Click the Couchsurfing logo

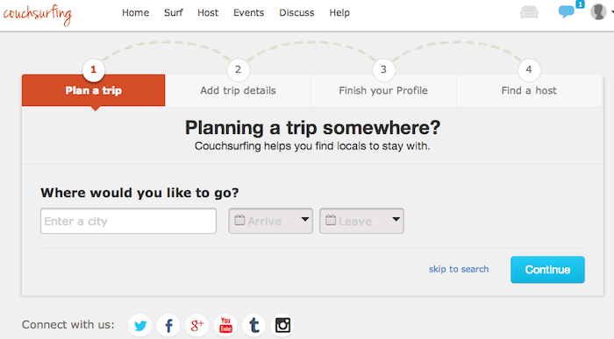38,15
